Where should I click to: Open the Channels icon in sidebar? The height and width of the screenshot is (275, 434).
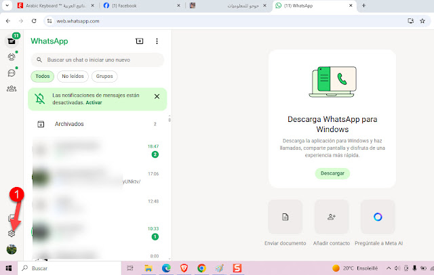pyautogui.click(x=12, y=72)
